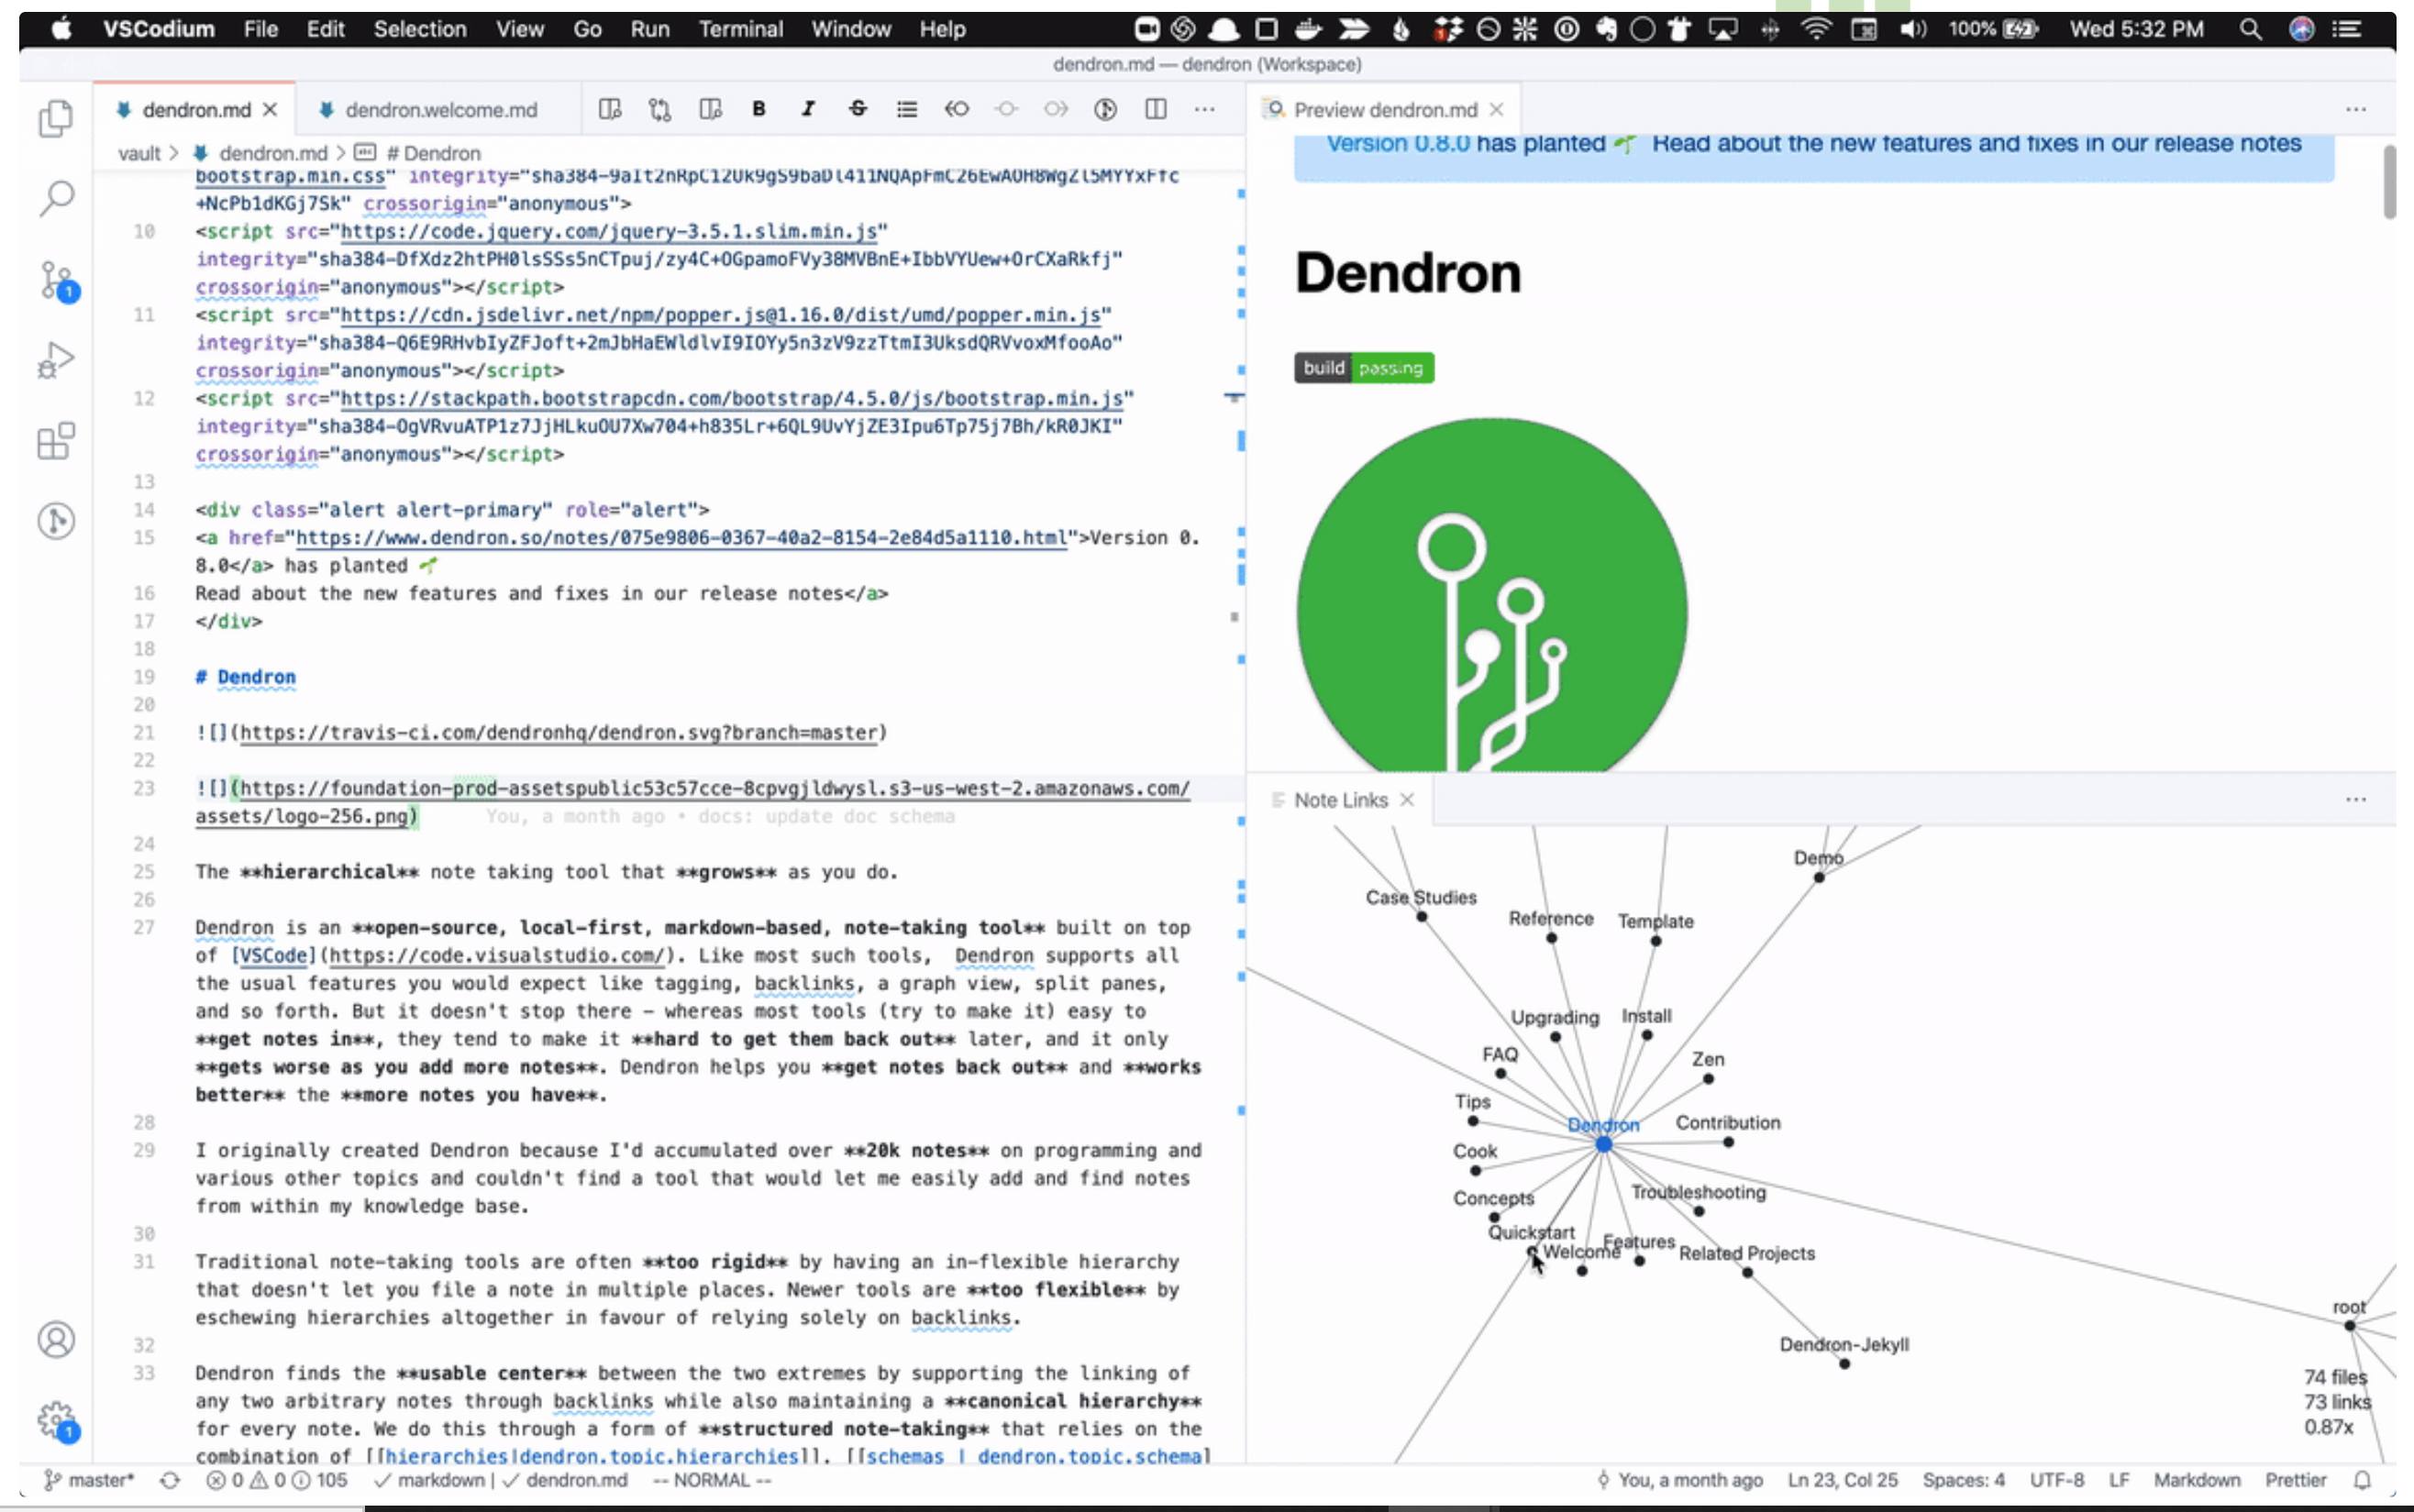This screenshot has height=1512, width=2414.
Task: Click the 'You, a month ago' blame item
Action: pos(1680,1480)
